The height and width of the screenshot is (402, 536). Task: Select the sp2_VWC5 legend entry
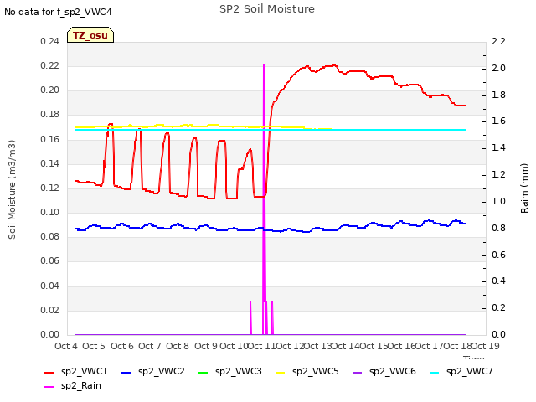pyautogui.click(x=307, y=371)
